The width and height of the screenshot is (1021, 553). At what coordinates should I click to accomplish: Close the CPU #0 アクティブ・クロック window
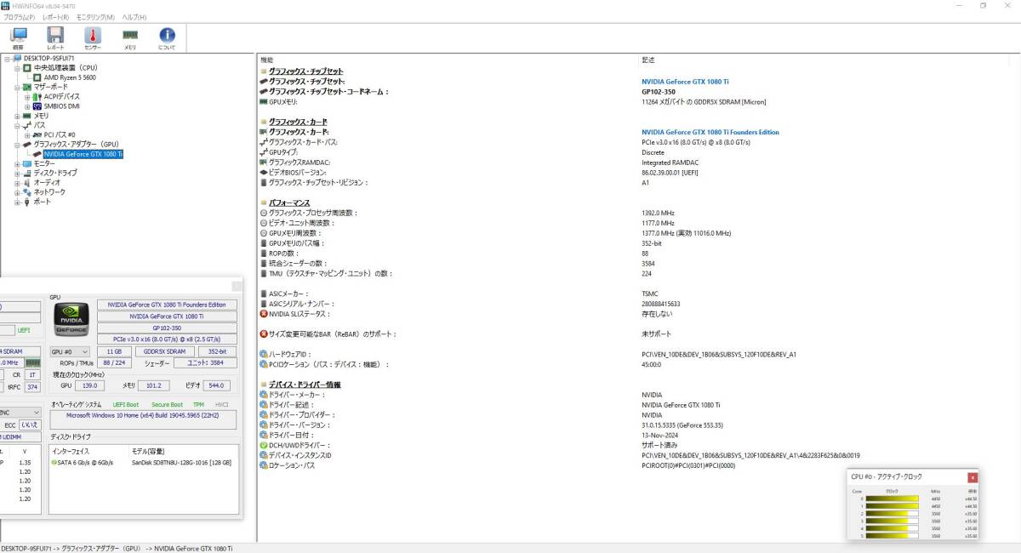[973, 477]
